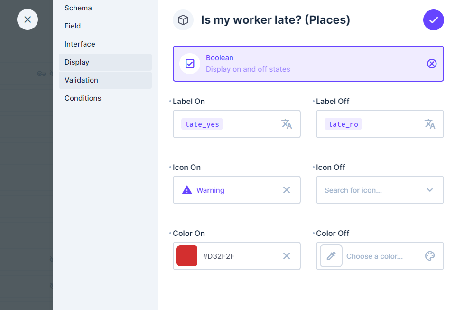Select the Boolean display card
The image size is (455, 310).
click(308, 64)
